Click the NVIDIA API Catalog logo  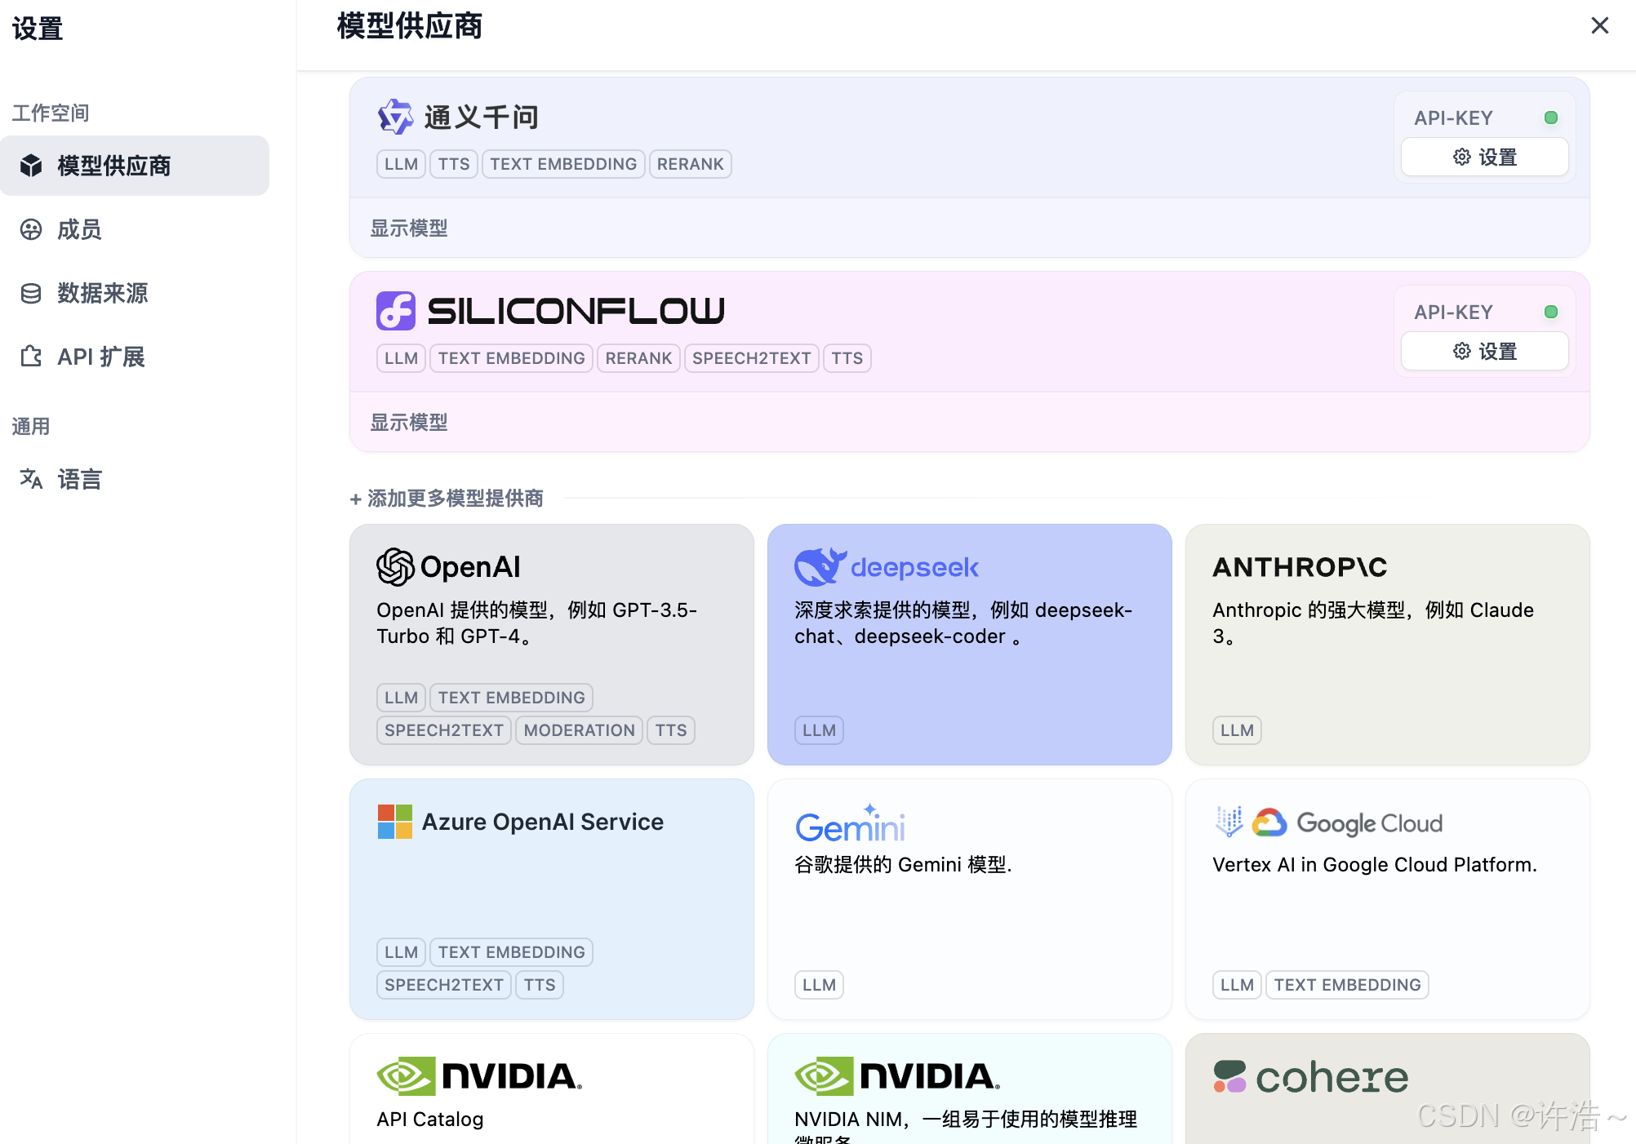(x=479, y=1076)
